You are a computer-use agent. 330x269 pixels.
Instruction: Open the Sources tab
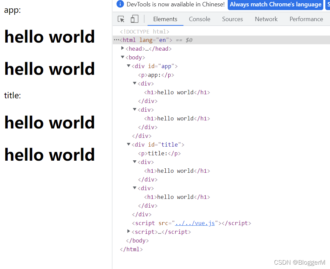(232, 19)
